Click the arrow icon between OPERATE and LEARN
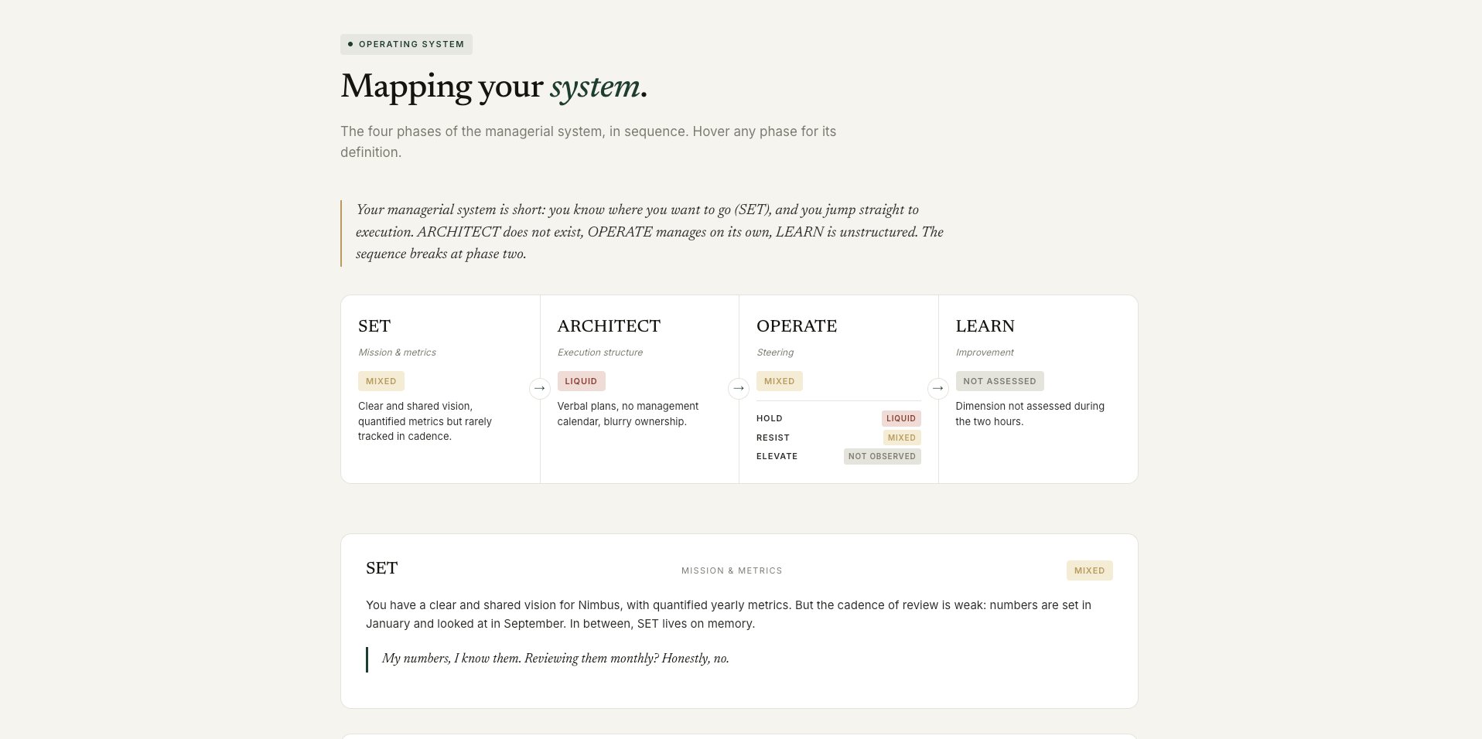Screen dimensions: 1482x739 click(x=938, y=388)
